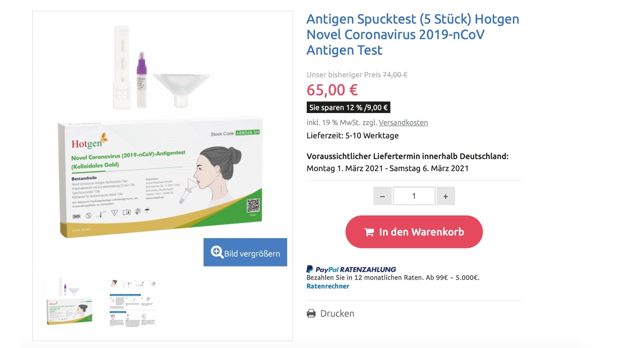The width and height of the screenshot is (618, 348).
Task: Select the first product box thumbnail
Action: (x=70, y=302)
